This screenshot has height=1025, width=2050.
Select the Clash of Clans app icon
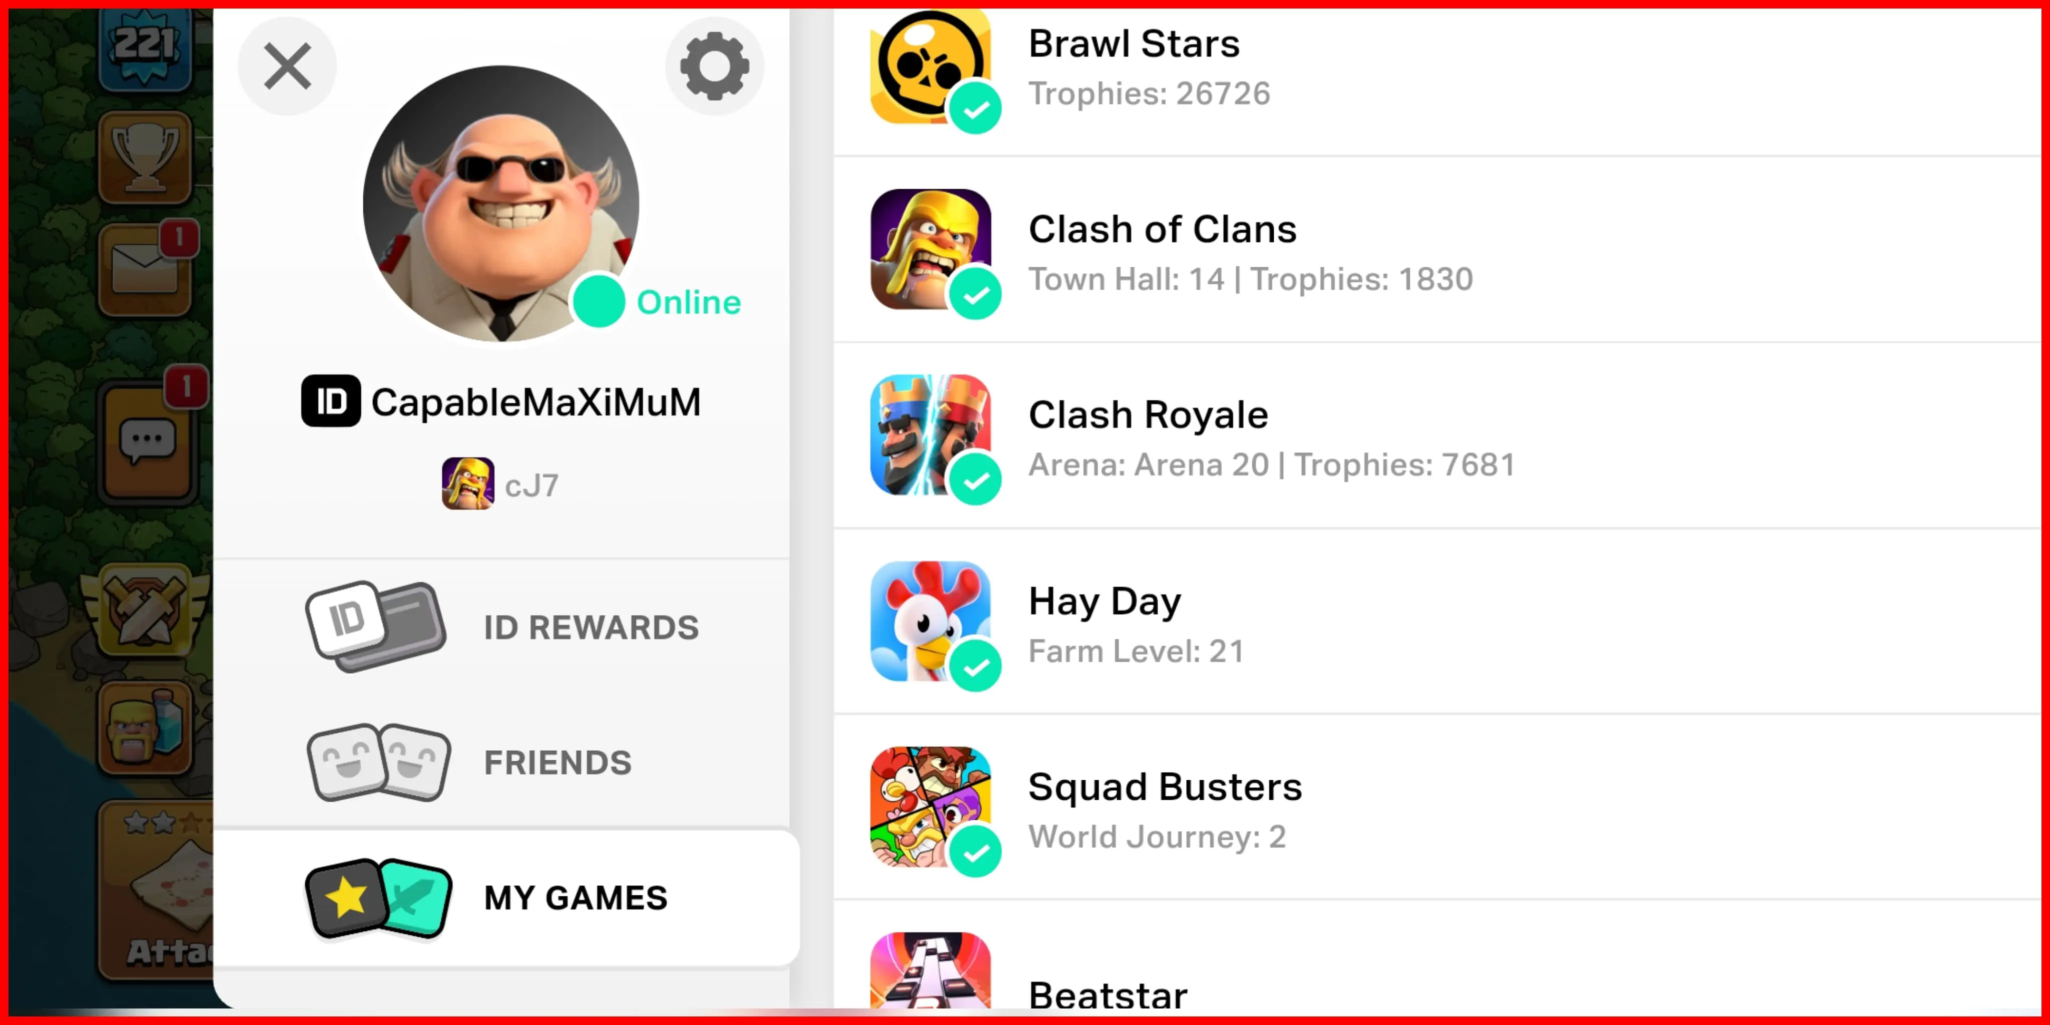tap(930, 249)
